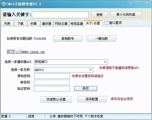Viewport: 152px width, 120px height.
Task: Switch to 电视直播 tab
Action: [x=77, y=23]
